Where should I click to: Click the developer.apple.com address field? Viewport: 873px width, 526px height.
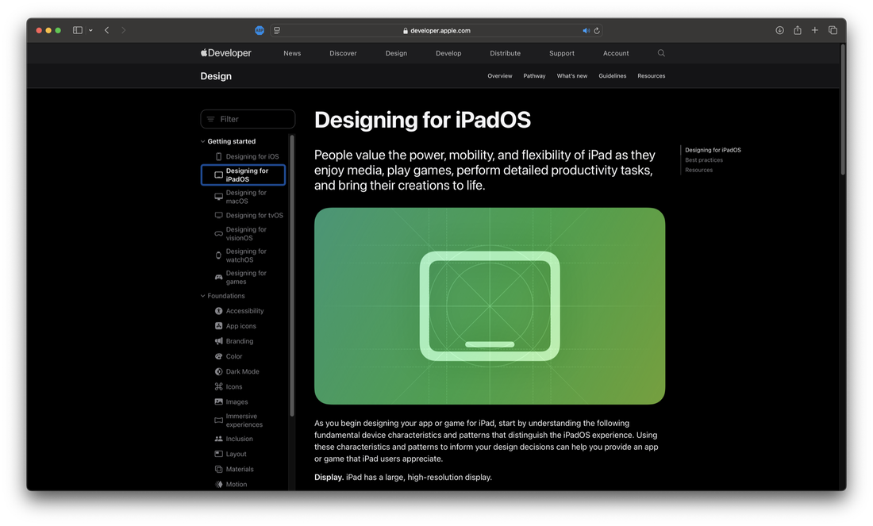coord(436,31)
